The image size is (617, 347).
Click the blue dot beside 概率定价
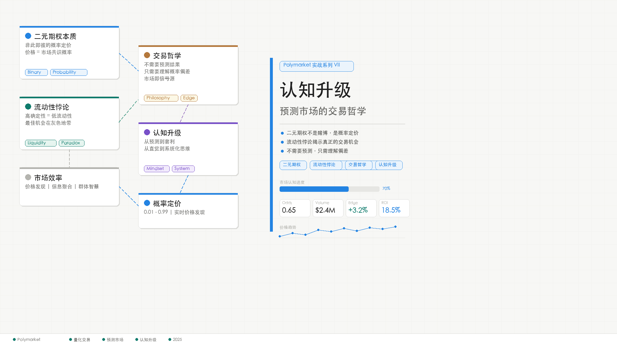147,203
